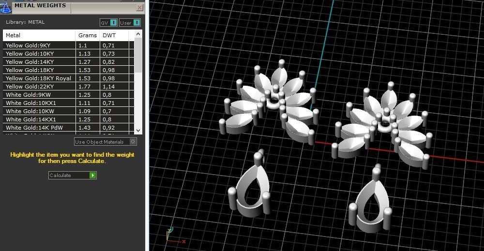Click the metal list scrollbar thumb

point(138,56)
